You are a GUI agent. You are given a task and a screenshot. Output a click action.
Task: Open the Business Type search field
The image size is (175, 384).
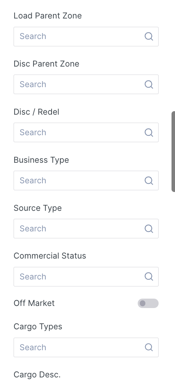(x=86, y=181)
